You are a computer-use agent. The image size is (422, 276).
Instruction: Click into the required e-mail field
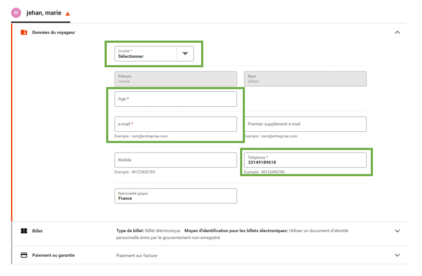click(176, 124)
